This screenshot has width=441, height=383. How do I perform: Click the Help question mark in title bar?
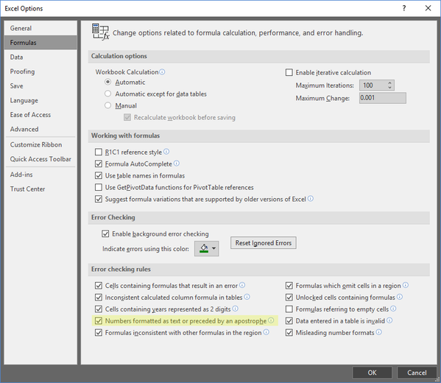tap(404, 8)
